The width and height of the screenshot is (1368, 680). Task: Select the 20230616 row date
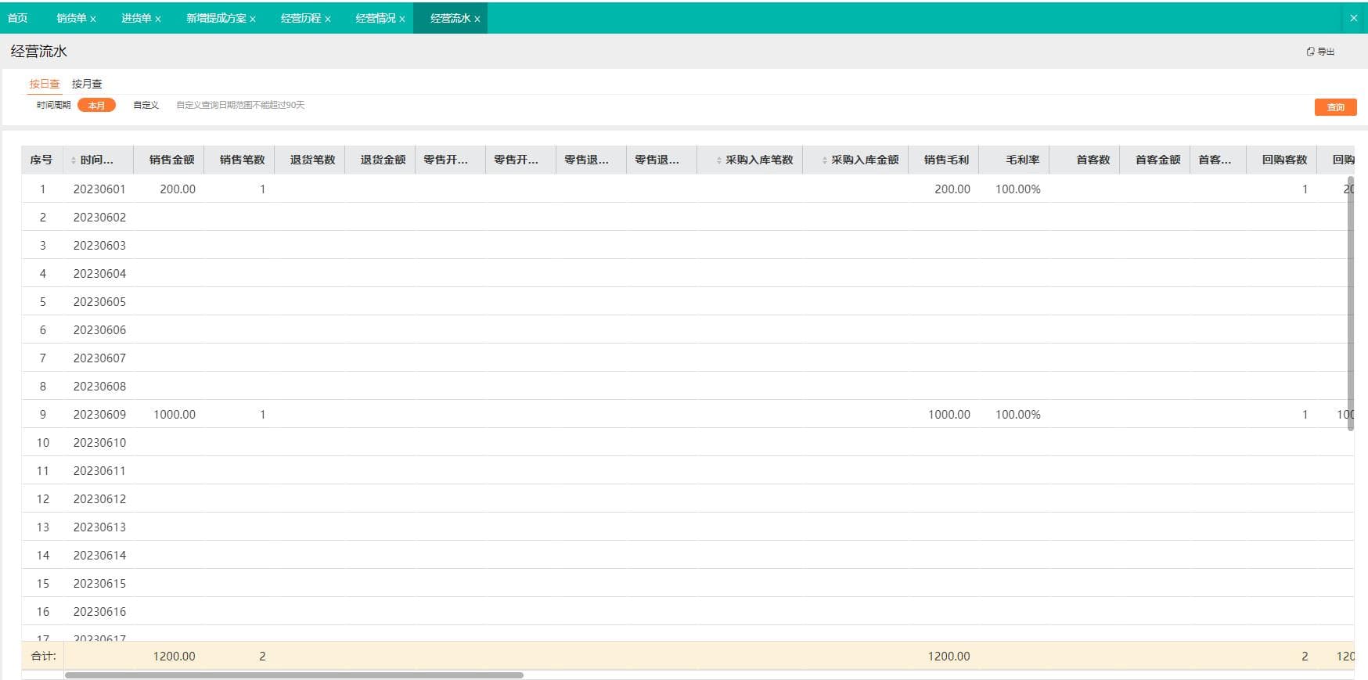(x=99, y=611)
